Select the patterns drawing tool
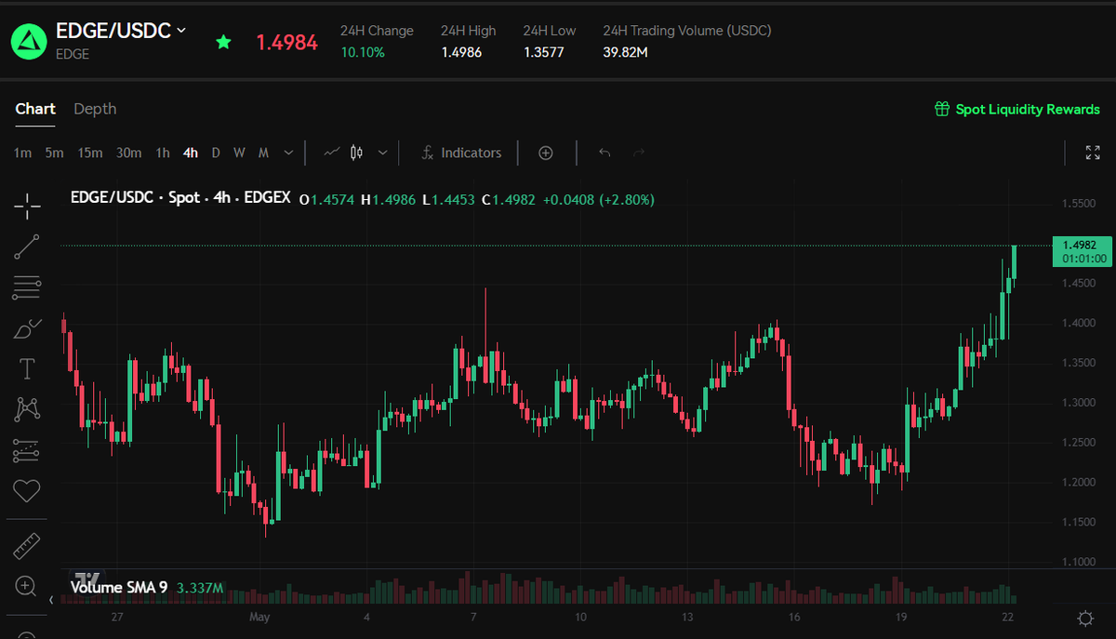The width and height of the screenshot is (1116, 639). point(27,409)
